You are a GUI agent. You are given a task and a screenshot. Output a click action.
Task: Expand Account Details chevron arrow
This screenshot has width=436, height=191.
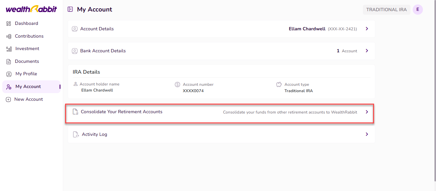(367, 29)
